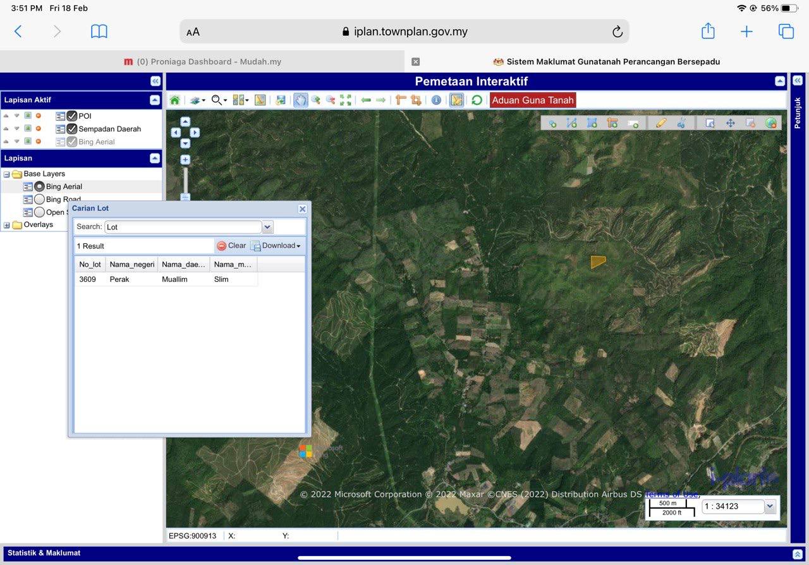Click the blue info identify tool

click(x=436, y=100)
